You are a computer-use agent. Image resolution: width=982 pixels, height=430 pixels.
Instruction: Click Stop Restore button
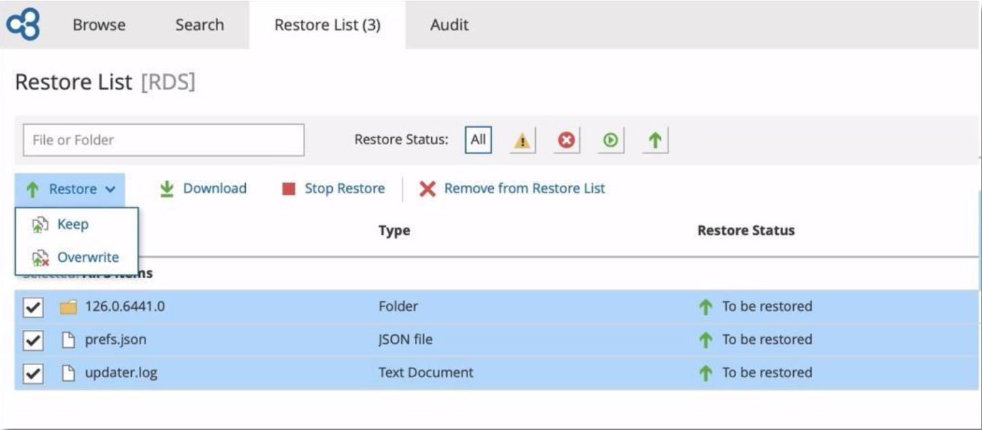click(x=333, y=189)
